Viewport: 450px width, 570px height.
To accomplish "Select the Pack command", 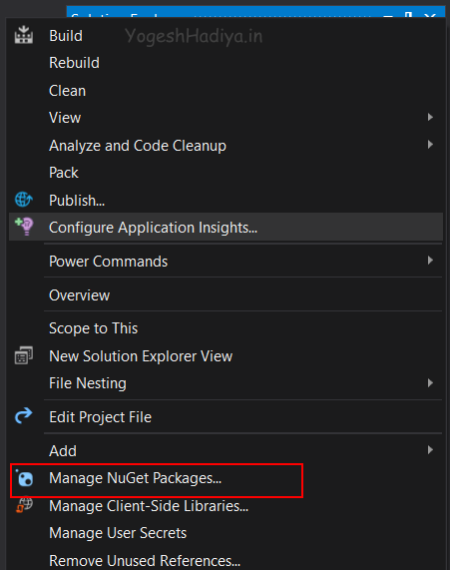I will 225,173.
